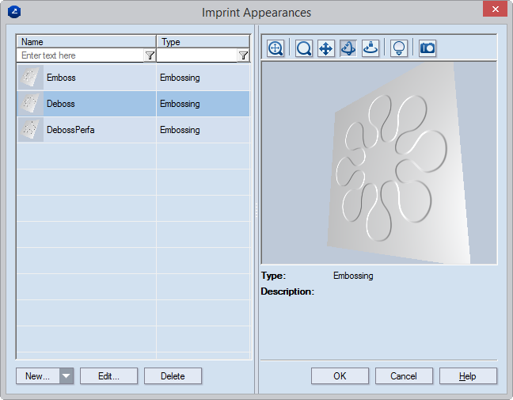Viewport: 513px width, 400px height.
Task: Open the Type column filter funnel
Action: (243, 56)
